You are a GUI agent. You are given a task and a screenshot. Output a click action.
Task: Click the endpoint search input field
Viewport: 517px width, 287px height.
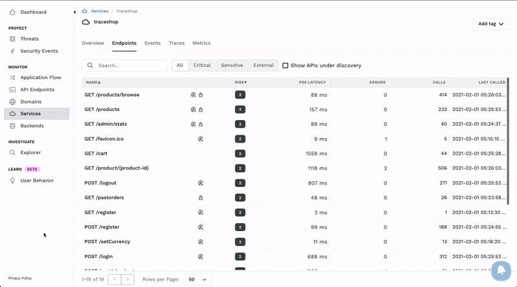point(131,66)
